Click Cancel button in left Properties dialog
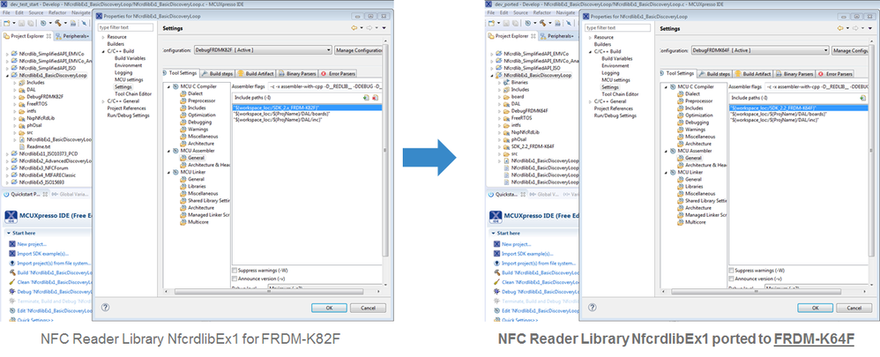Image resolution: width=880 pixels, height=357 pixels. 368,308
